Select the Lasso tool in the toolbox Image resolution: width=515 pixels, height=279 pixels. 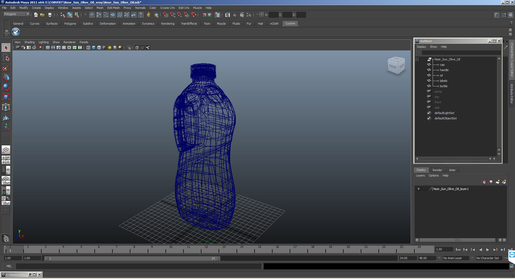tap(6, 58)
